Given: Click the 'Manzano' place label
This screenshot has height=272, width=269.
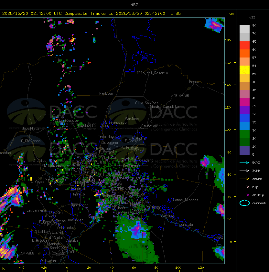Looking at the screenshot, I should pyautogui.click(x=27, y=253).
